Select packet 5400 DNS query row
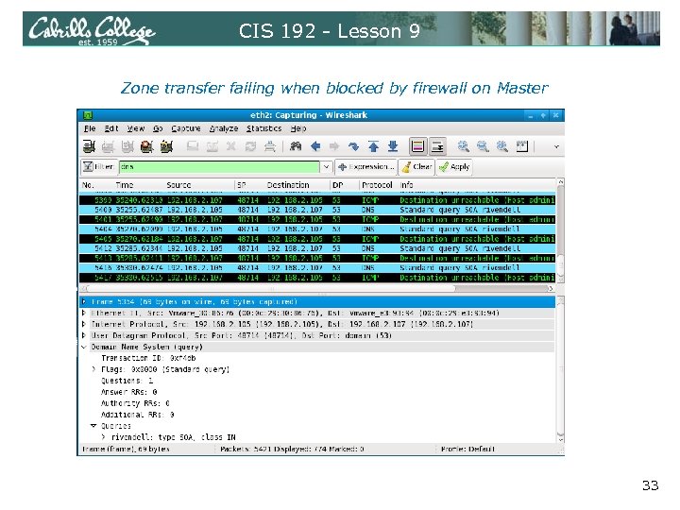Image resolution: width=680 pixels, height=510 pixels. (317, 210)
